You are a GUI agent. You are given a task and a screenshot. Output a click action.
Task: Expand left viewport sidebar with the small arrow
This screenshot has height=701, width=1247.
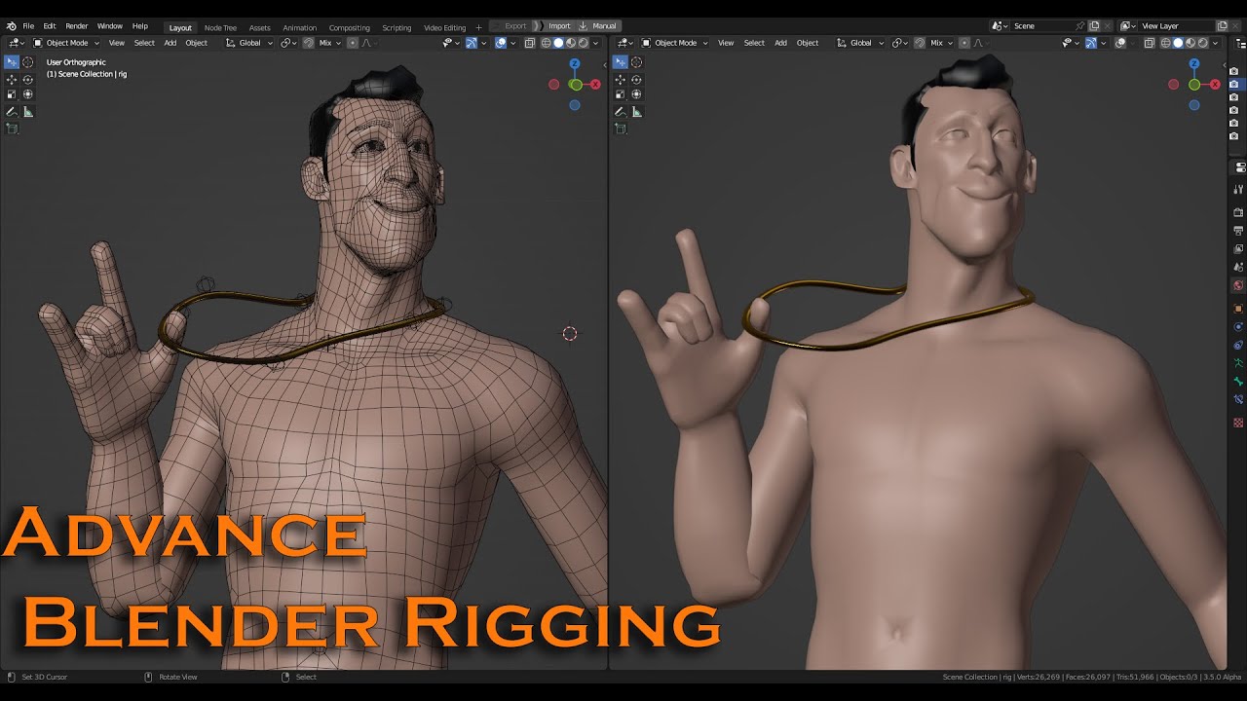point(604,64)
